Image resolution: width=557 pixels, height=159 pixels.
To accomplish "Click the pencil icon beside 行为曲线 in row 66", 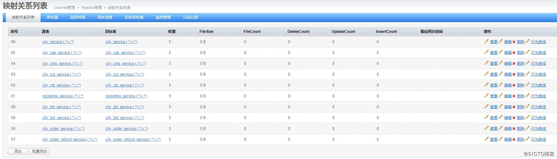I will pos(527,41).
